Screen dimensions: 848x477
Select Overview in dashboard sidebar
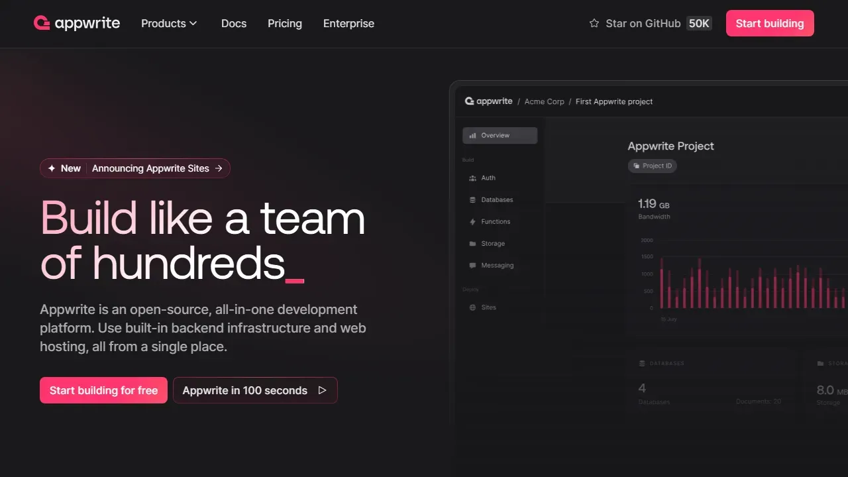[x=500, y=135]
